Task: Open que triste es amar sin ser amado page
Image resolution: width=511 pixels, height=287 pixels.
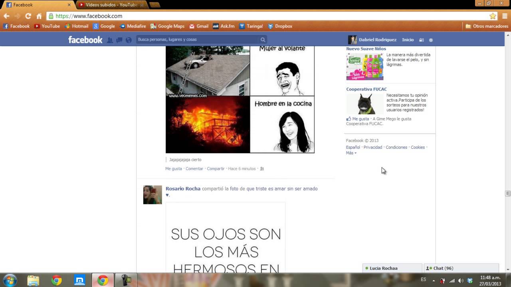Action: (x=282, y=189)
